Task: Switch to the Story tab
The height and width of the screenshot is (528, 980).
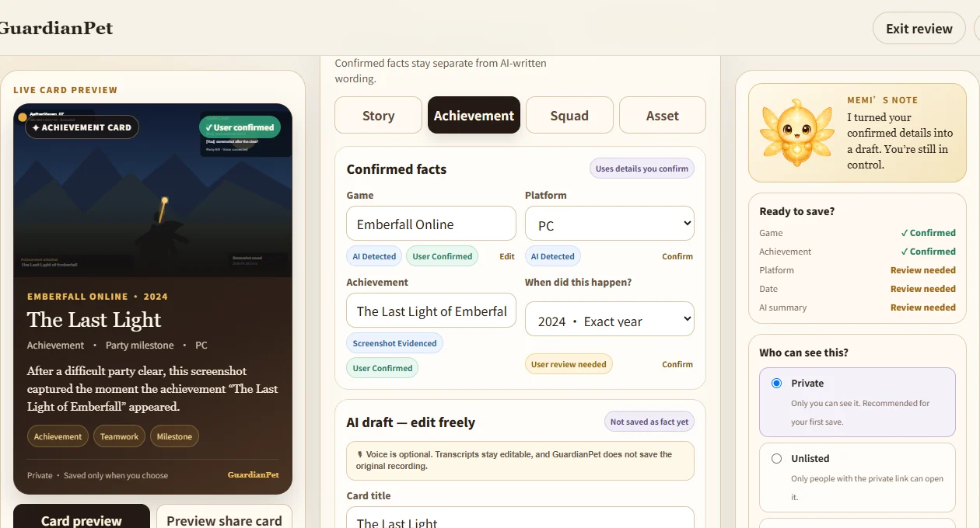Action: [379, 115]
